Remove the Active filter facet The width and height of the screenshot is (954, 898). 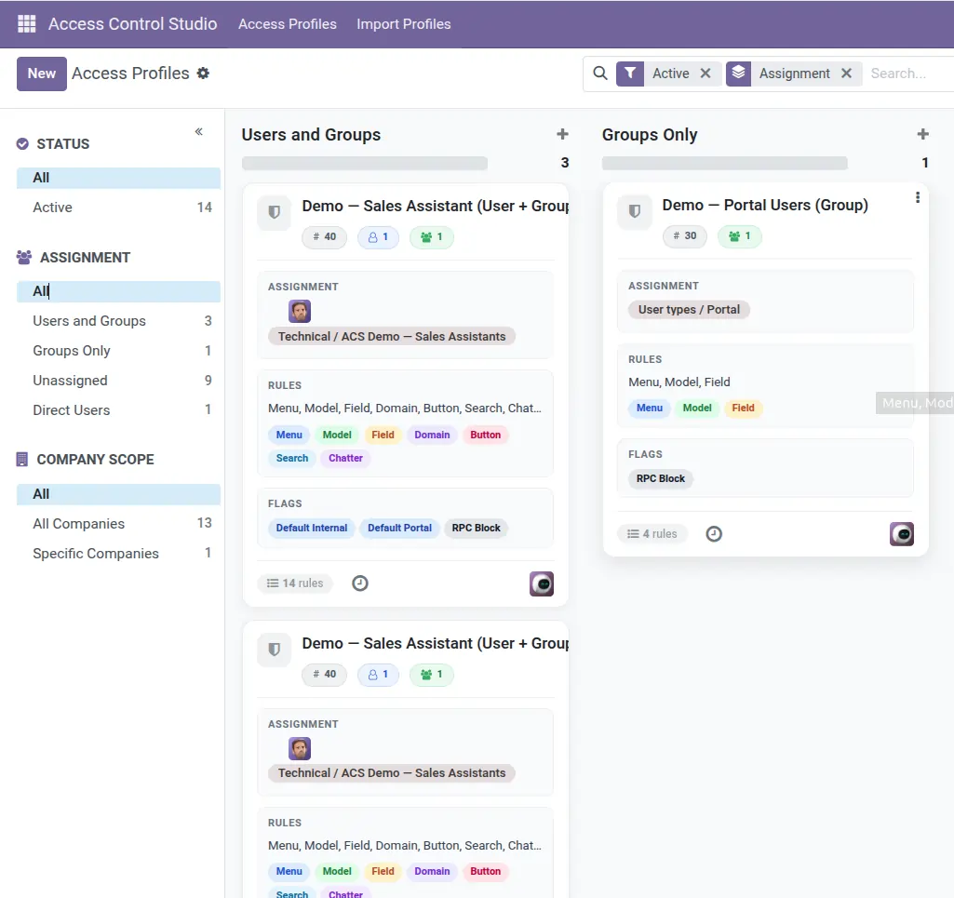tap(705, 73)
